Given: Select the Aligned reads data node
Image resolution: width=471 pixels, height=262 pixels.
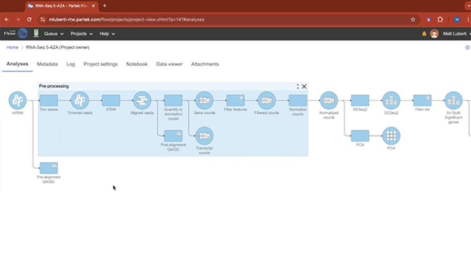Looking at the screenshot, I should (142, 100).
